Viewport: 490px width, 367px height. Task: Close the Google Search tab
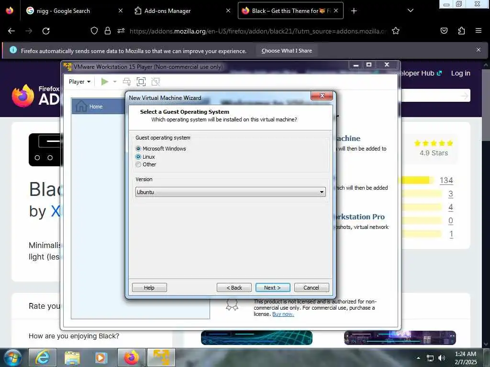point(121,11)
